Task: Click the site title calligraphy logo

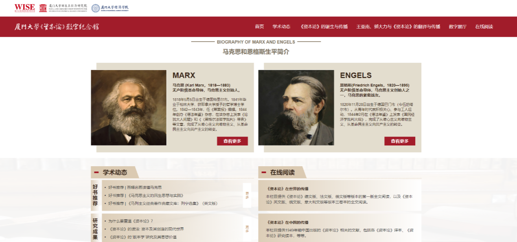Action: (57, 27)
